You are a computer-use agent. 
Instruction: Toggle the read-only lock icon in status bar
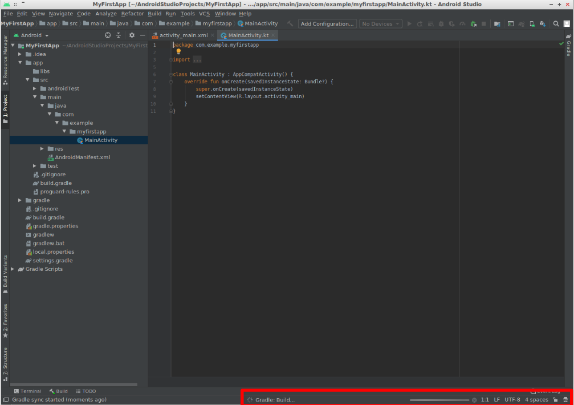(555, 400)
